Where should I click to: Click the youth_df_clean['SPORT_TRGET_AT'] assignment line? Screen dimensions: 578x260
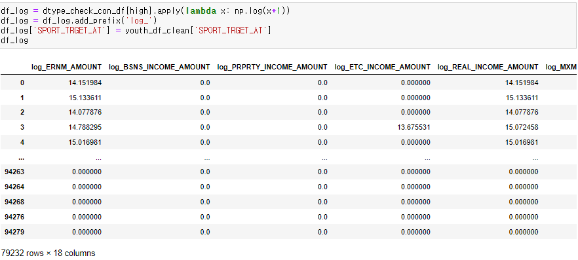click(136, 31)
